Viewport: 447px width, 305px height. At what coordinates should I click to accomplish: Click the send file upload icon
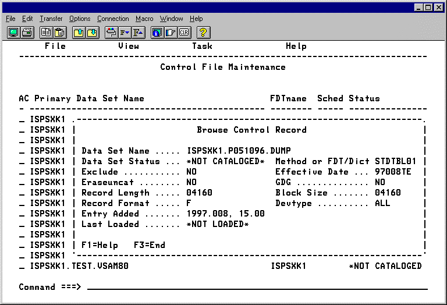tap(79, 33)
